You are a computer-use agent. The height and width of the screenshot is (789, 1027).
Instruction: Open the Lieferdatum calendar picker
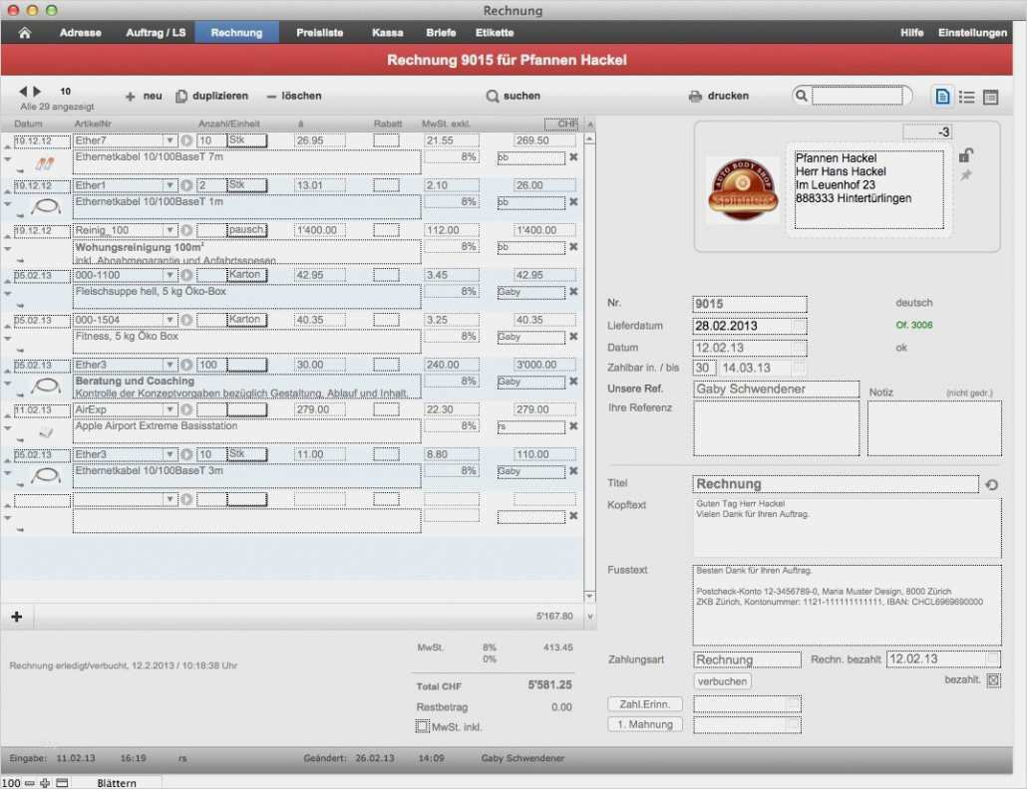798,326
